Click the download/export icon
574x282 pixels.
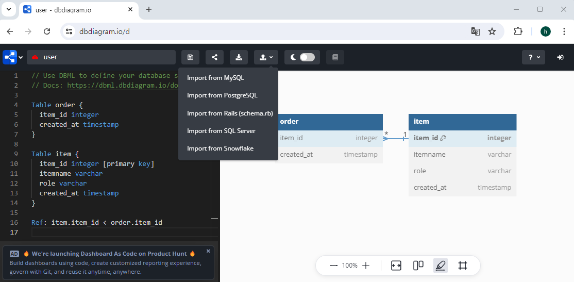pos(239,57)
